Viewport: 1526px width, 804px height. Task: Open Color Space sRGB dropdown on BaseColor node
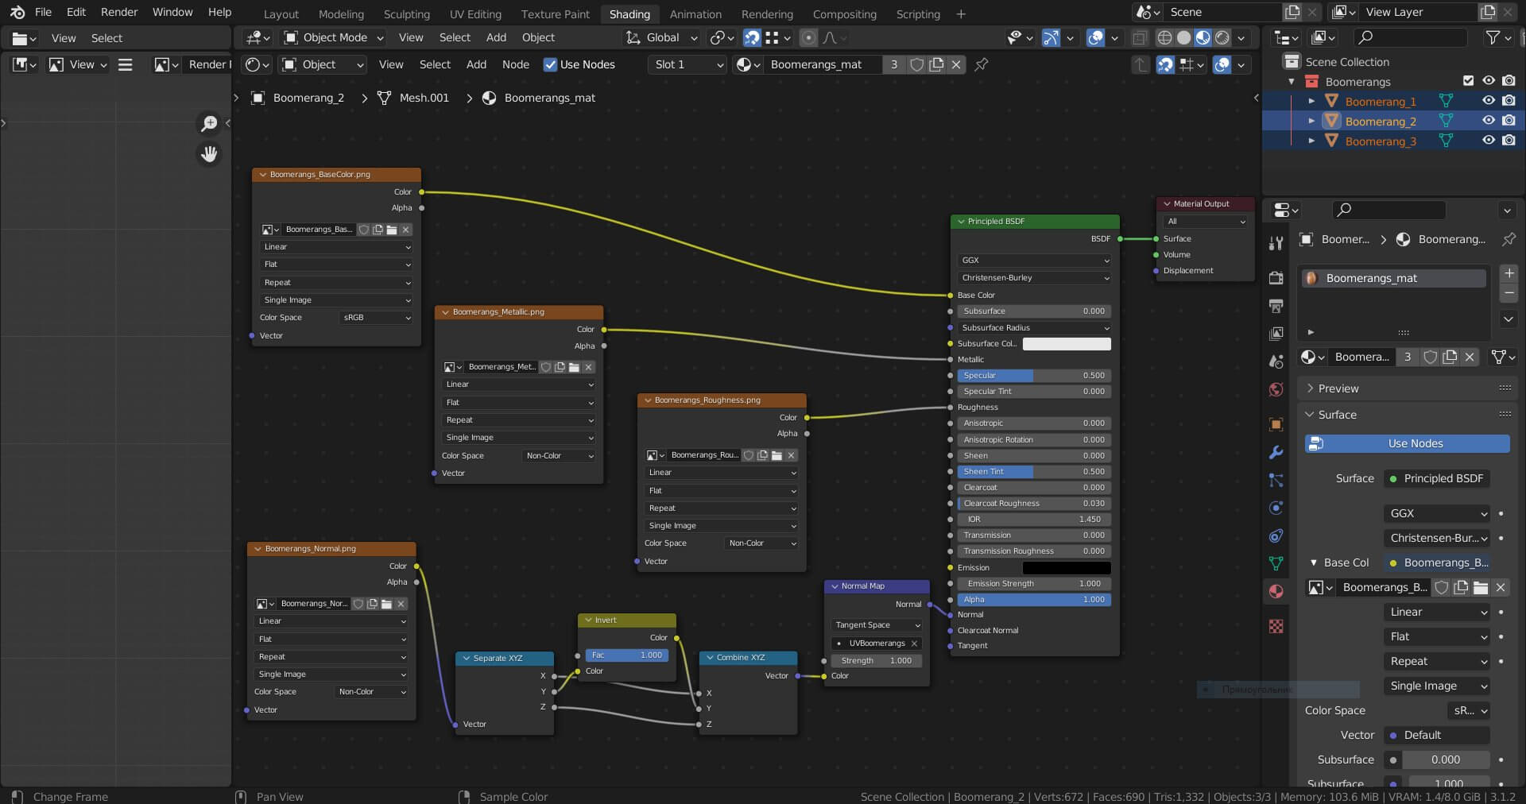[376, 318]
